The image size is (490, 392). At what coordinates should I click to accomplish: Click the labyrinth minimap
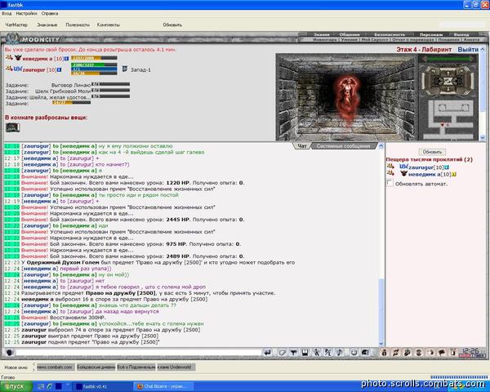point(448,119)
